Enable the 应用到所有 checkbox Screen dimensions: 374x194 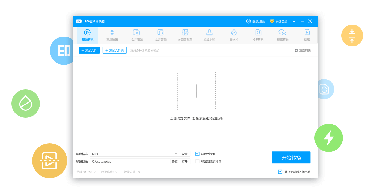pos(197,154)
